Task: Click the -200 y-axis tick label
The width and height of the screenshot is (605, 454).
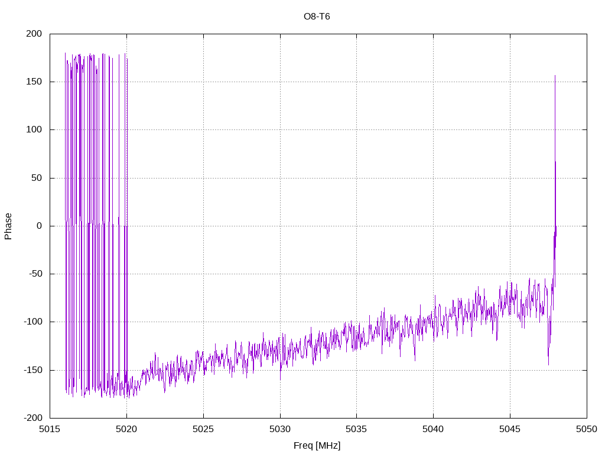Action: [32, 418]
